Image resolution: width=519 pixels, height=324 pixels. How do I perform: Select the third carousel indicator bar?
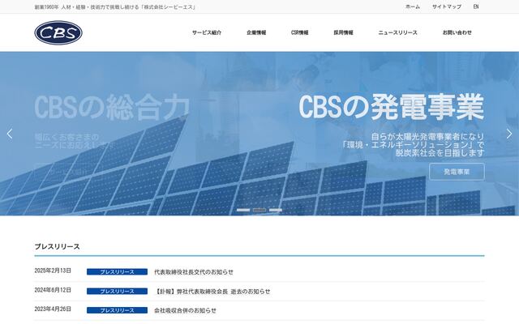(x=276, y=210)
